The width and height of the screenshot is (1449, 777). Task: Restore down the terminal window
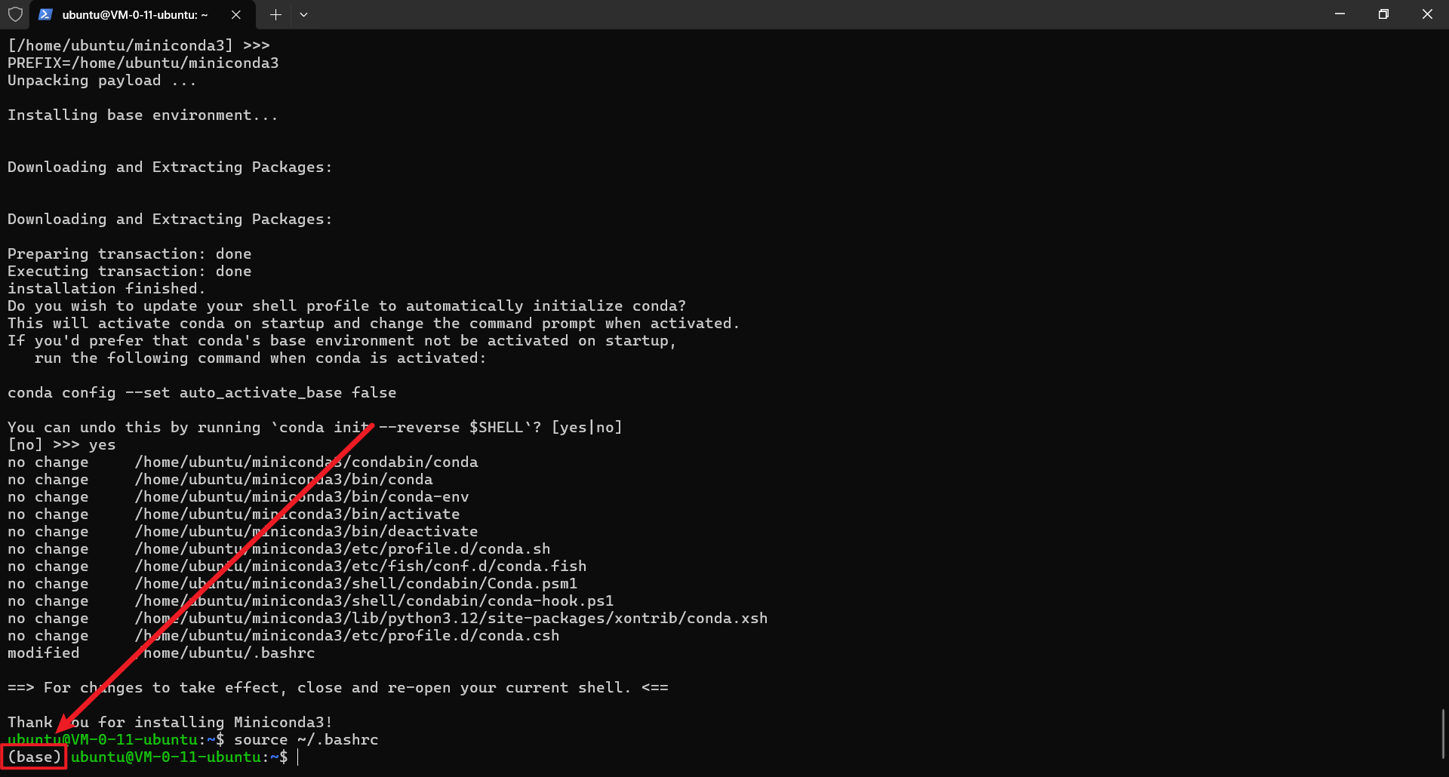1383,14
